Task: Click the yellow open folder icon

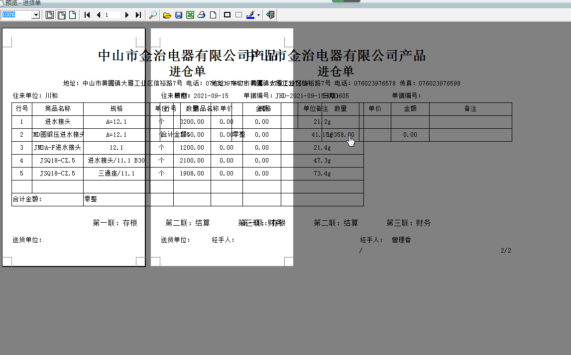Action: [167, 15]
